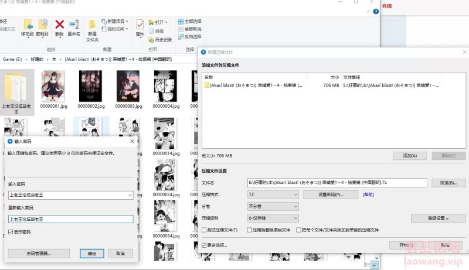This screenshot has width=469, height=270.
Task: Click the Browse (浏览) button
Action: coord(448,183)
